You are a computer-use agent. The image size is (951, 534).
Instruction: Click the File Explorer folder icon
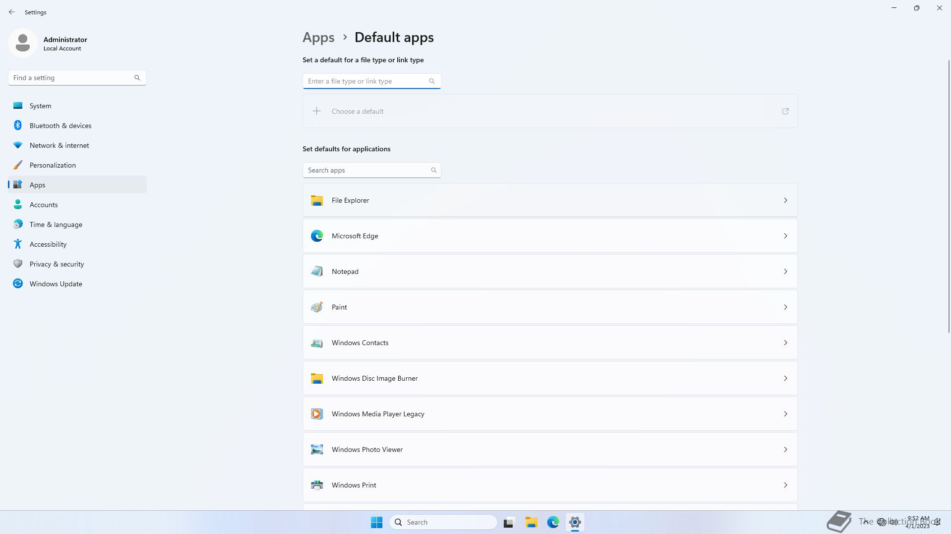click(317, 200)
